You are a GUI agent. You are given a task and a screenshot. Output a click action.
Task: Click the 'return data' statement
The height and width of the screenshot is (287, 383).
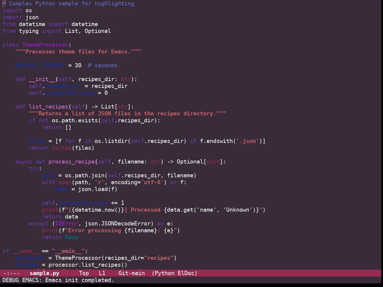[x=60, y=217]
